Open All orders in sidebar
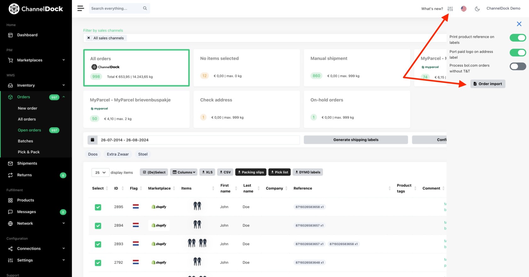529x277 pixels. click(x=27, y=119)
